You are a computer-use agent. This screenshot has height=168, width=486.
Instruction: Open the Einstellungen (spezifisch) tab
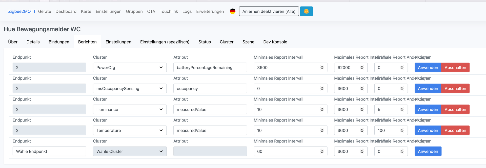pos(165,42)
